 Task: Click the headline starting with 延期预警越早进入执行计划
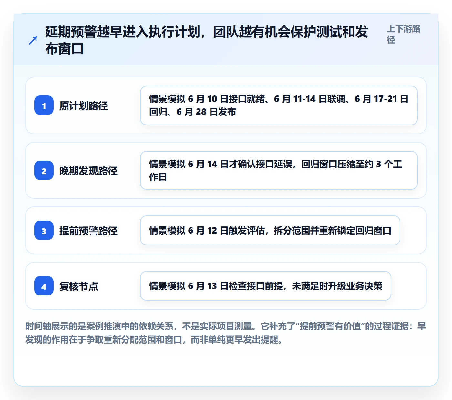[x=207, y=40]
